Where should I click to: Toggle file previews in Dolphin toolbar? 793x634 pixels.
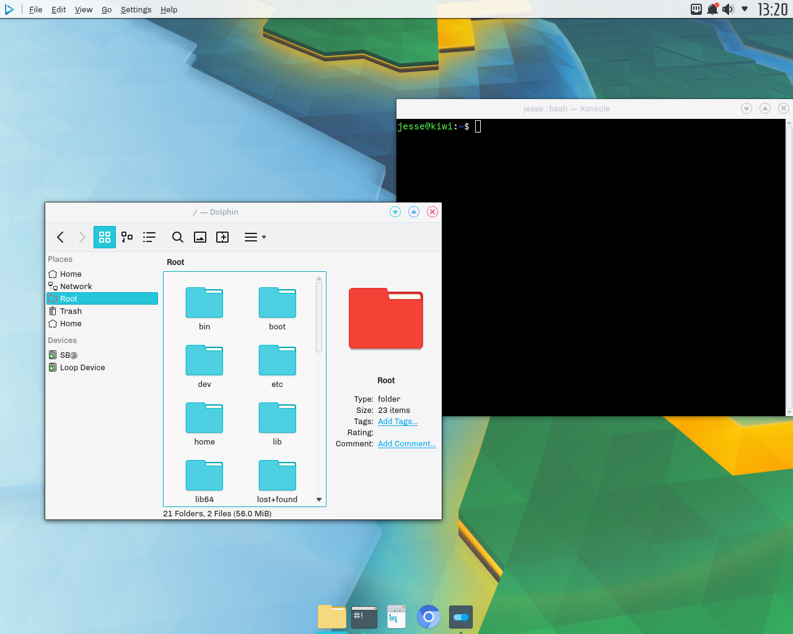[x=200, y=237]
